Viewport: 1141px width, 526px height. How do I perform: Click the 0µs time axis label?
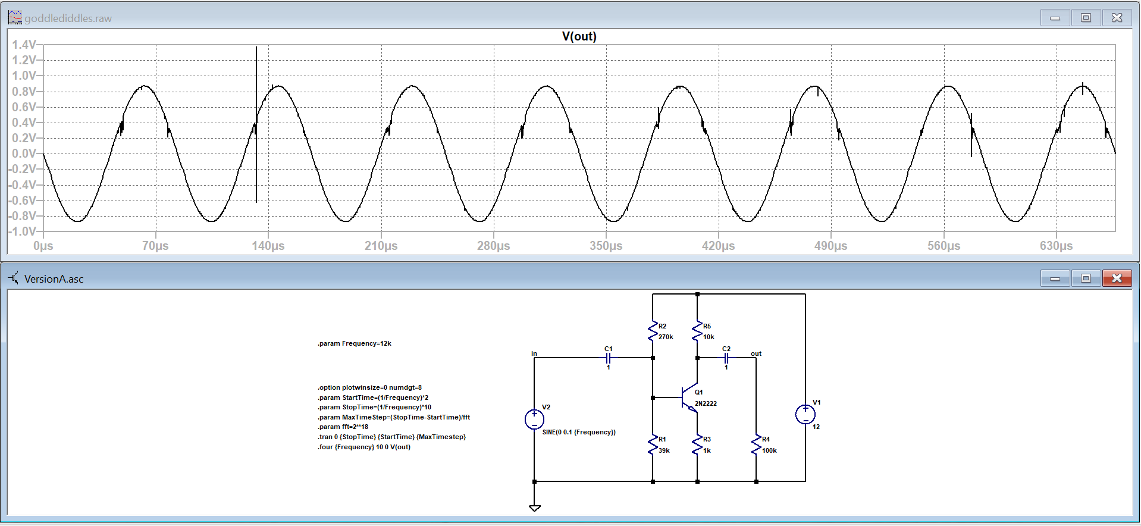(43, 246)
